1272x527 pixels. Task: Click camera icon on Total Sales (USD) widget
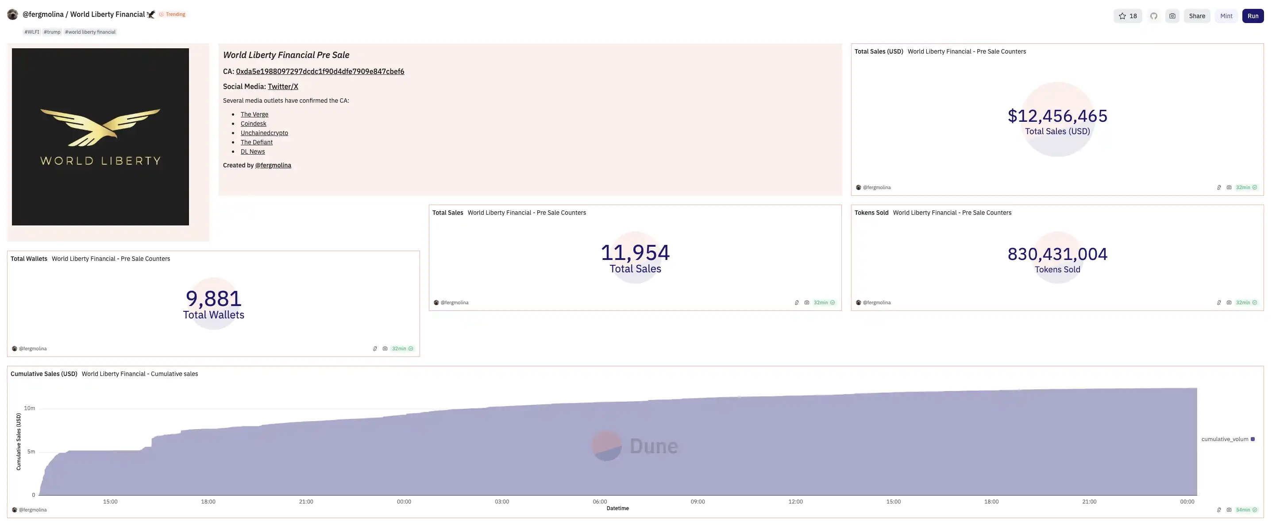pyautogui.click(x=1229, y=188)
